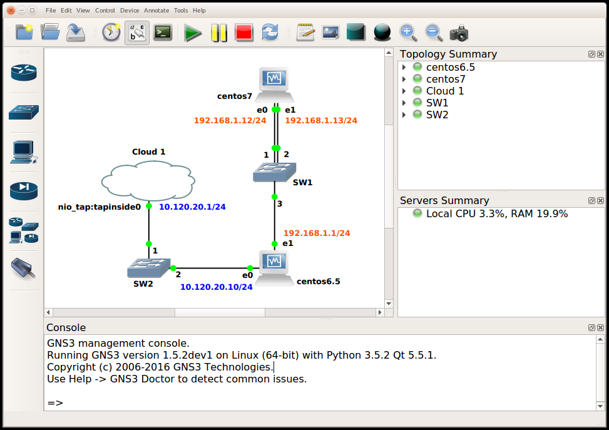Browse security devices in the sidebar
This screenshot has height=430, width=609.
click(x=24, y=191)
